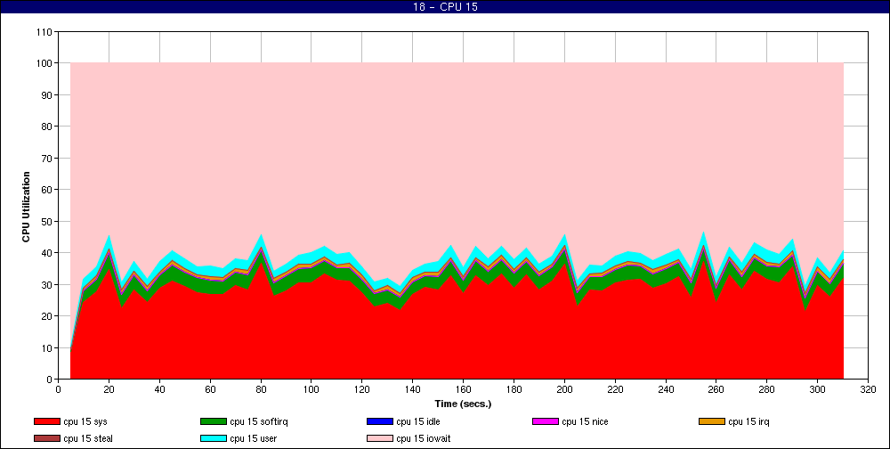Click the cyan 'cpu 15 user' legend swatch
The width and height of the screenshot is (890, 449).
[x=213, y=439]
